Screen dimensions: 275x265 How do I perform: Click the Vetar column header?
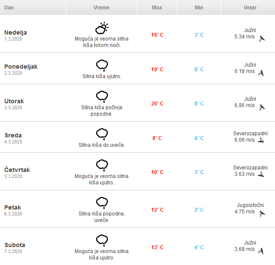coord(250,8)
